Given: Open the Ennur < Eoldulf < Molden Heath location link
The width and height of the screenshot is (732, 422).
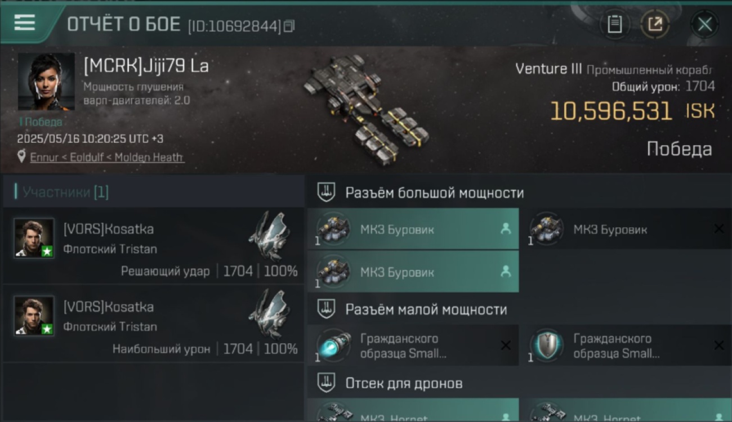Looking at the screenshot, I should point(107,158).
